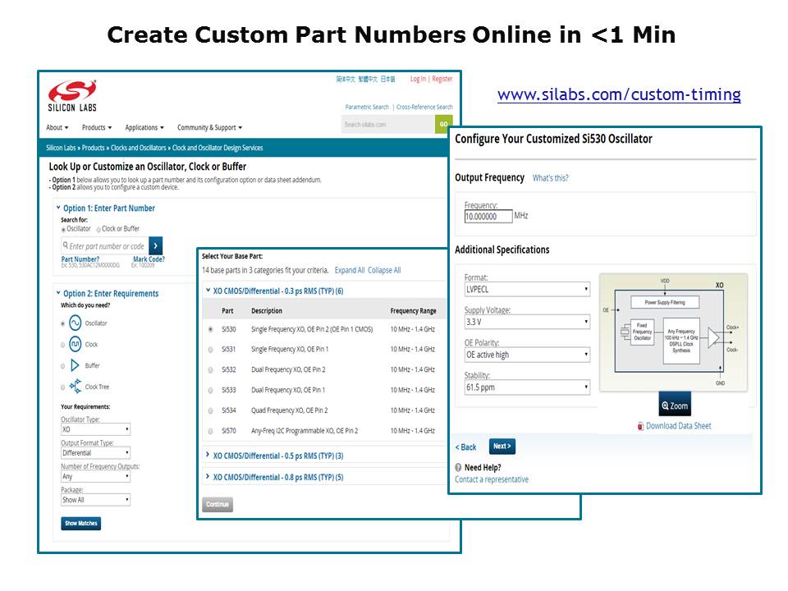
Task: Click the Oscillator waveform icon
Action: point(75,323)
